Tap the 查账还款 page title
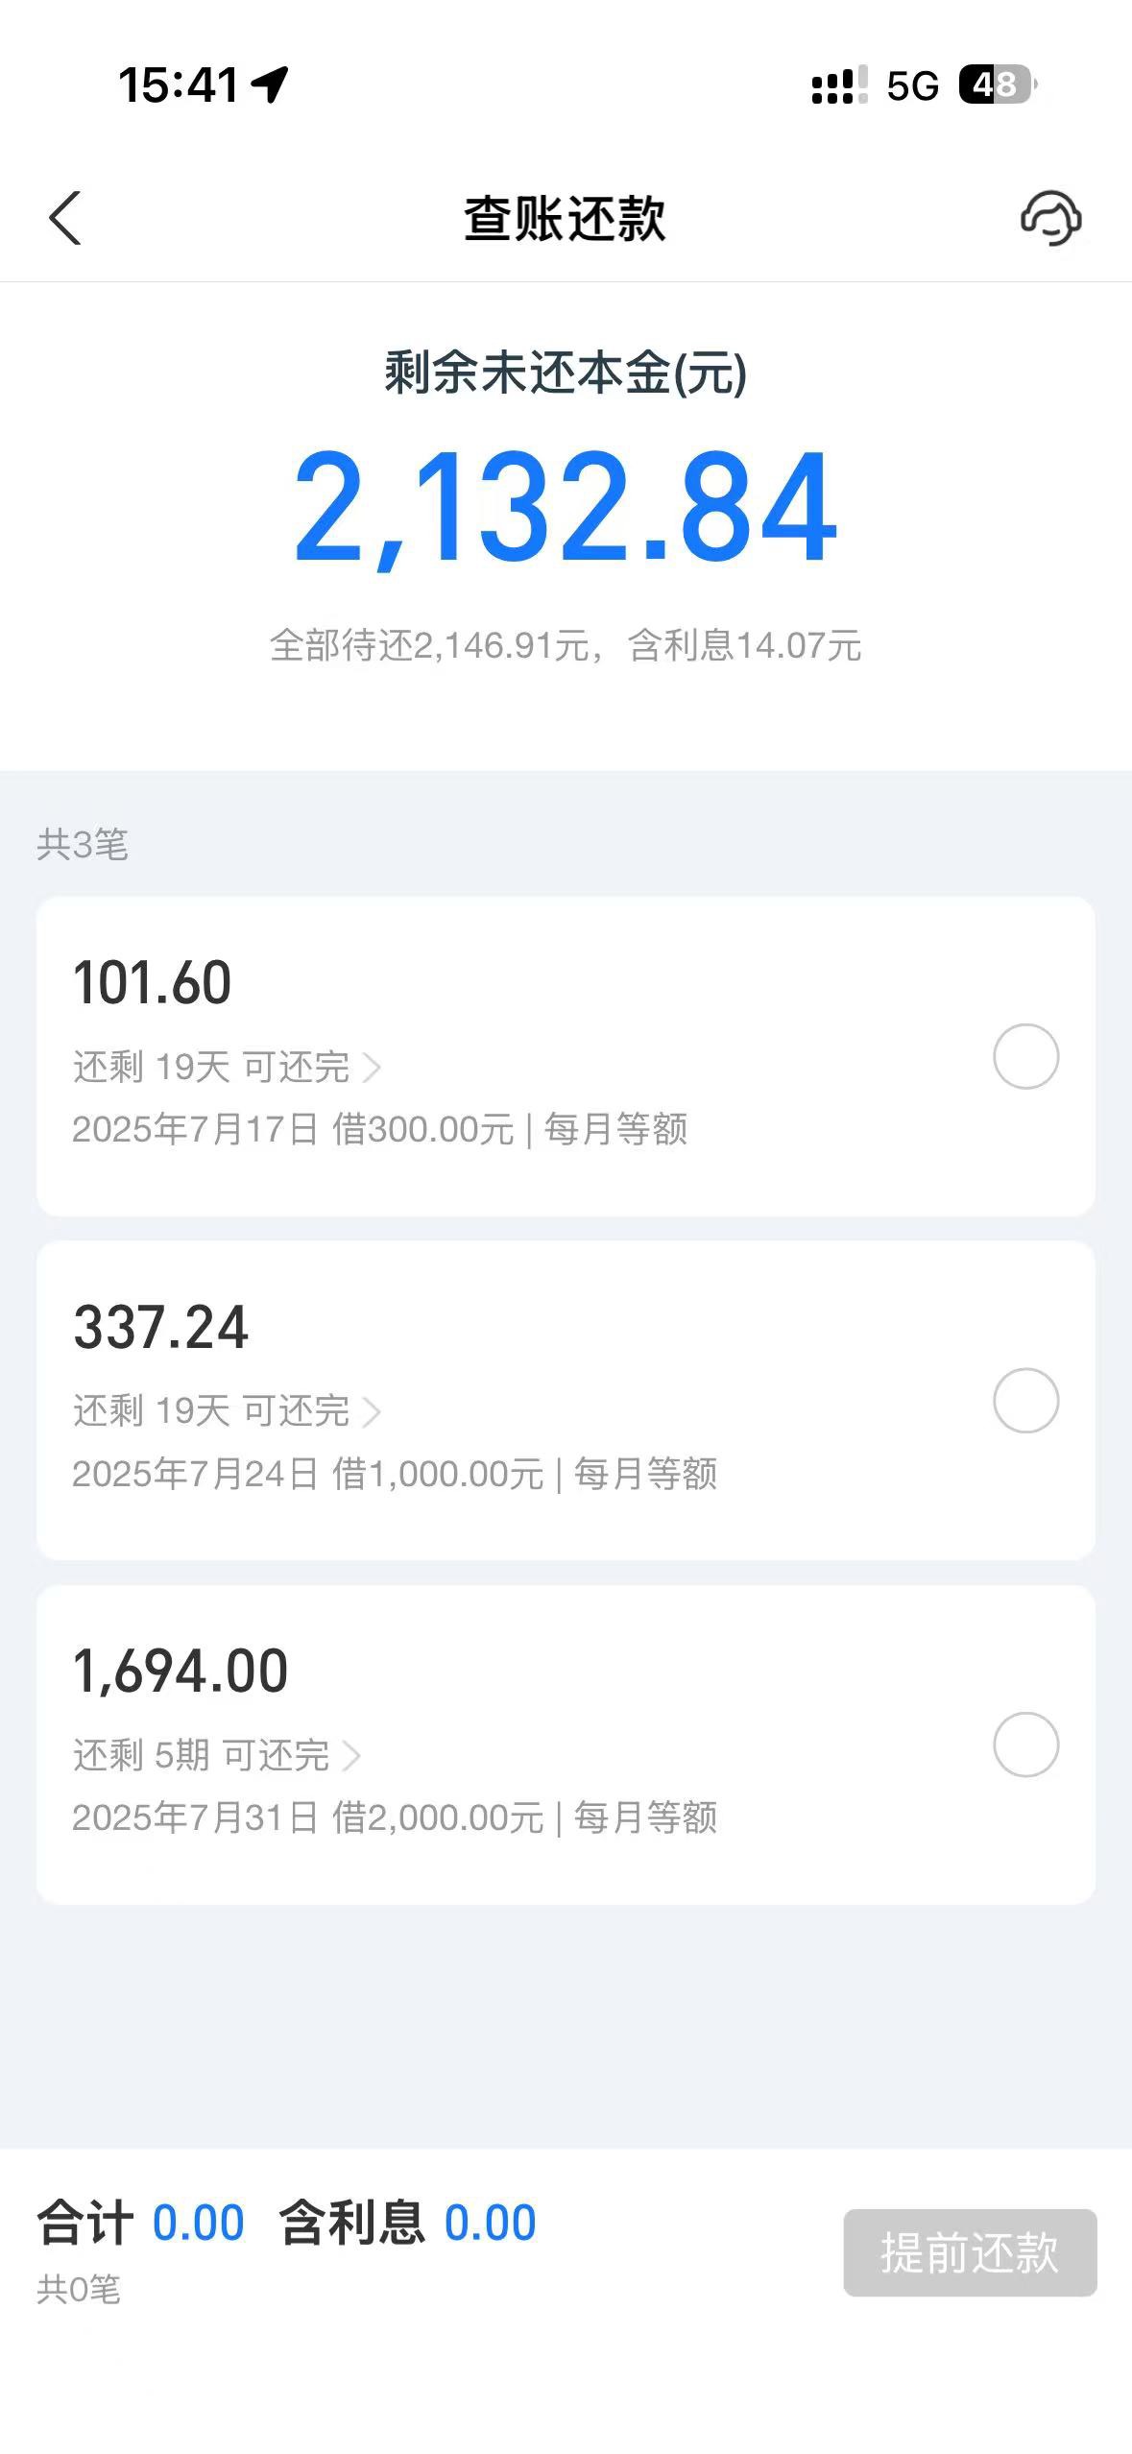 [566, 218]
